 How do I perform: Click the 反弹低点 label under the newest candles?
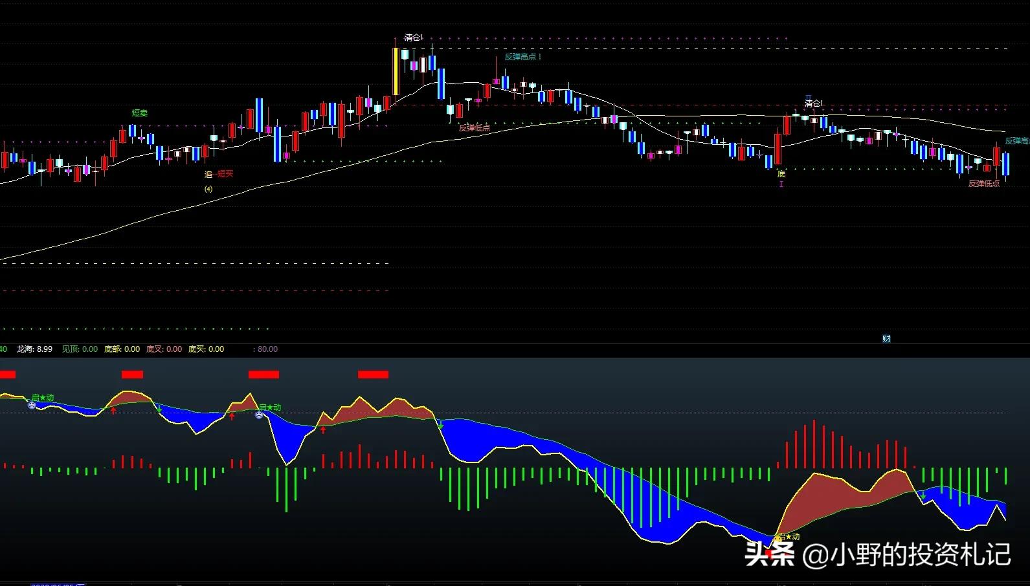[x=984, y=184]
